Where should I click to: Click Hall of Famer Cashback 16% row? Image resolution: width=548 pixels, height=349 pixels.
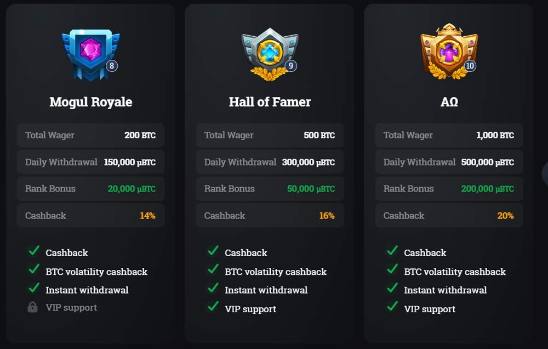pyautogui.click(x=270, y=215)
